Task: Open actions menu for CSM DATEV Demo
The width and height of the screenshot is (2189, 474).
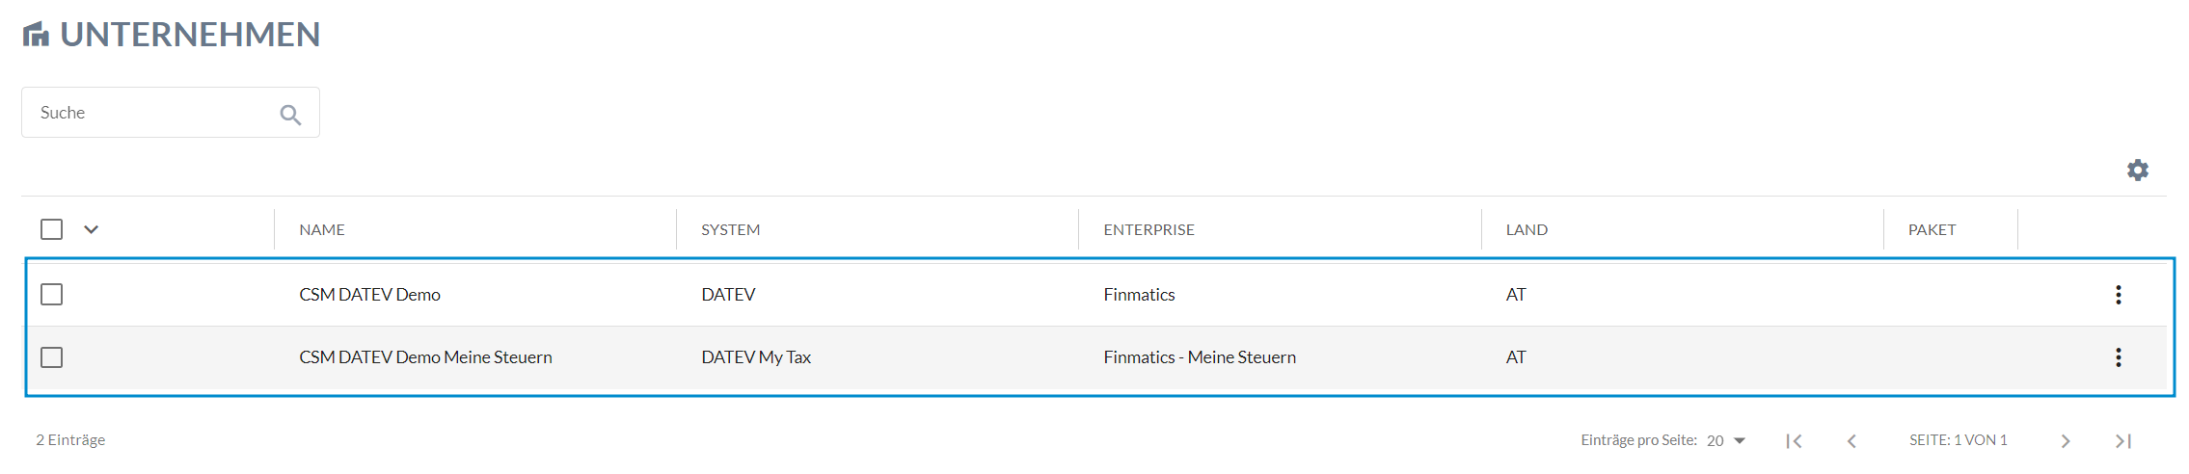Action: [x=2118, y=295]
